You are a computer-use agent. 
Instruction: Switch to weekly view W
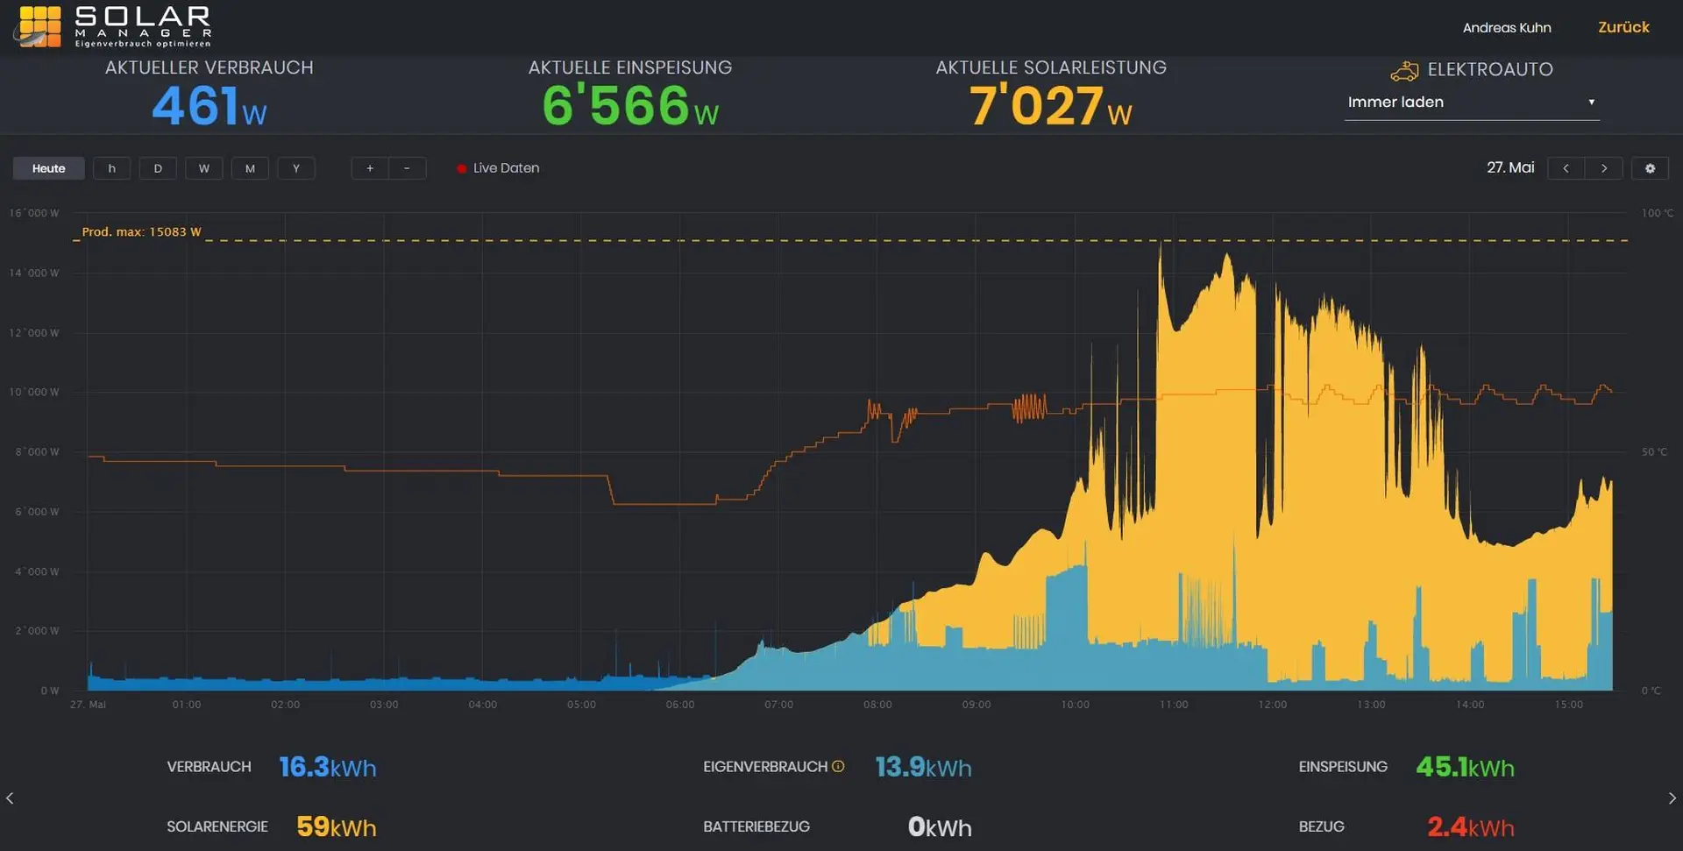pyautogui.click(x=204, y=168)
